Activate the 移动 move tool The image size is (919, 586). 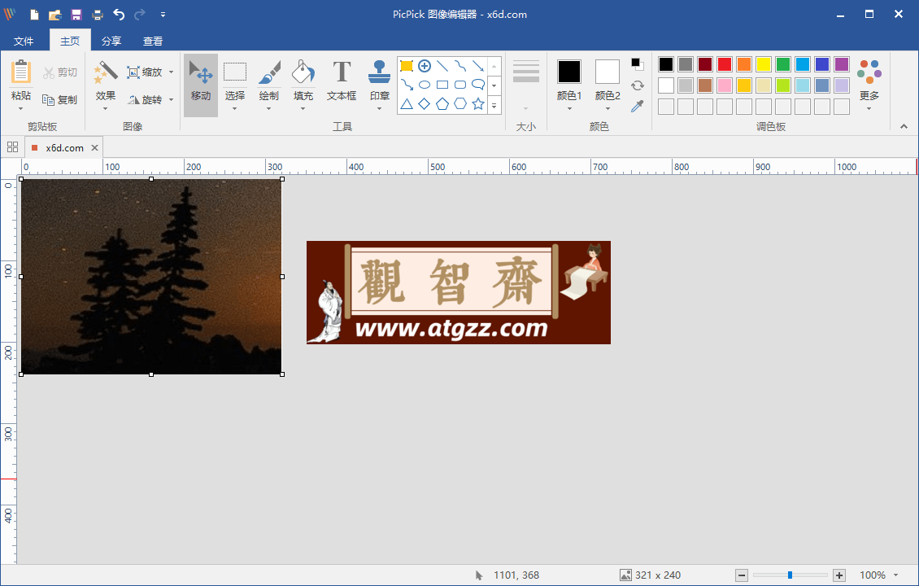coord(201,85)
